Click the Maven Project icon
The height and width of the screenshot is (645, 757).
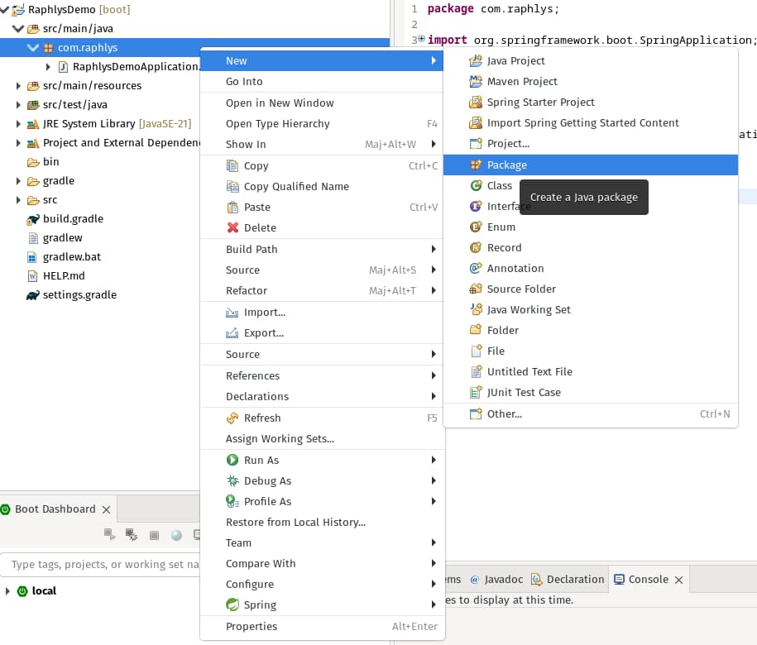coord(476,82)
